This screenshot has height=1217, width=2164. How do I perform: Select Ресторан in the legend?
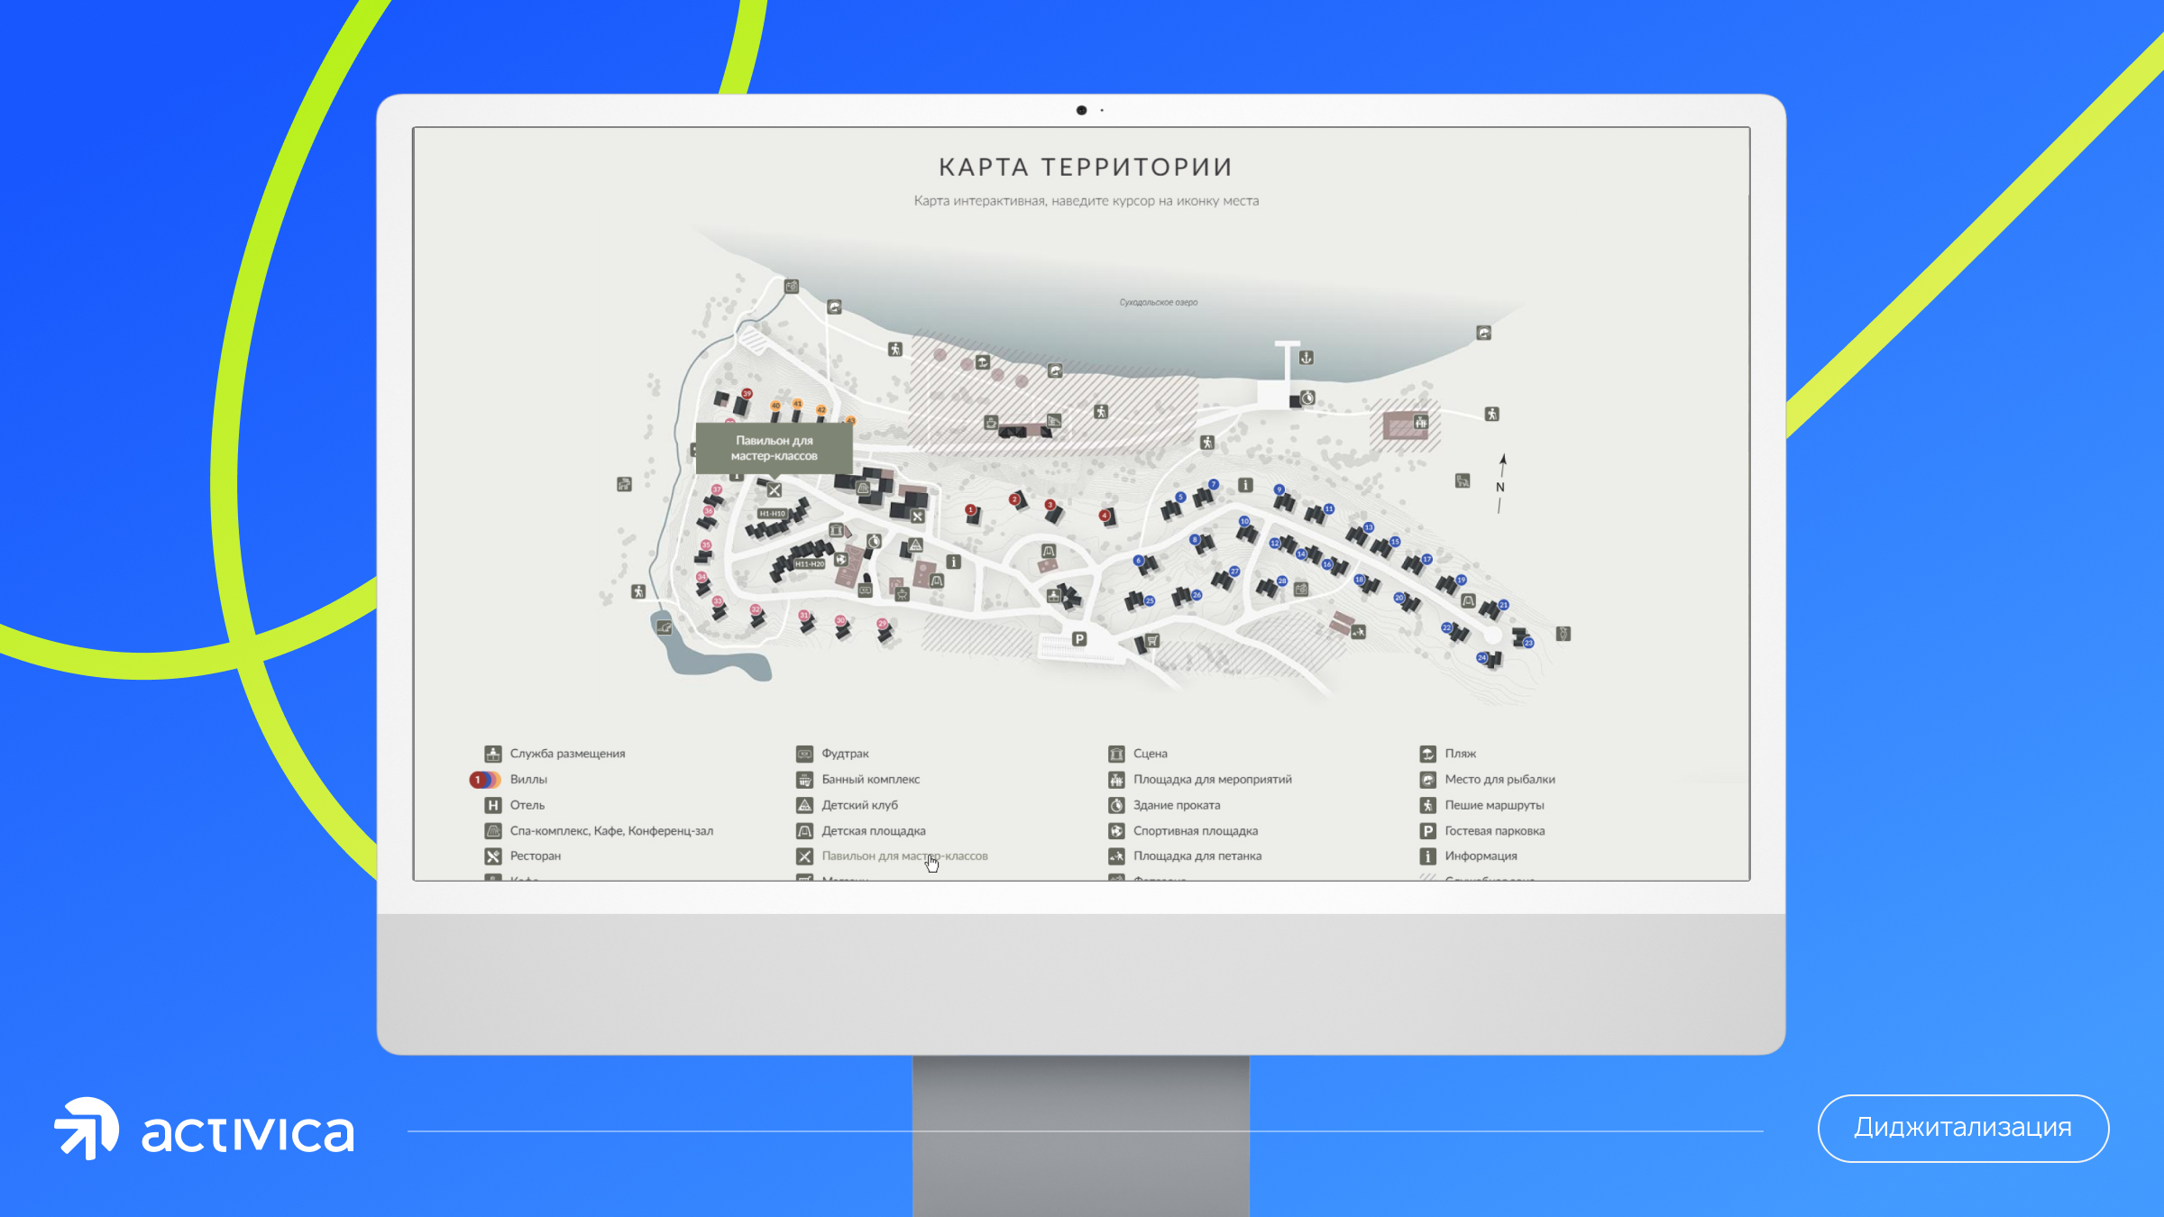coord(523,856)
